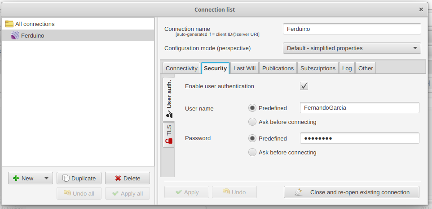
Task: Go to the Last Will tab
Action: click(244, 68)
